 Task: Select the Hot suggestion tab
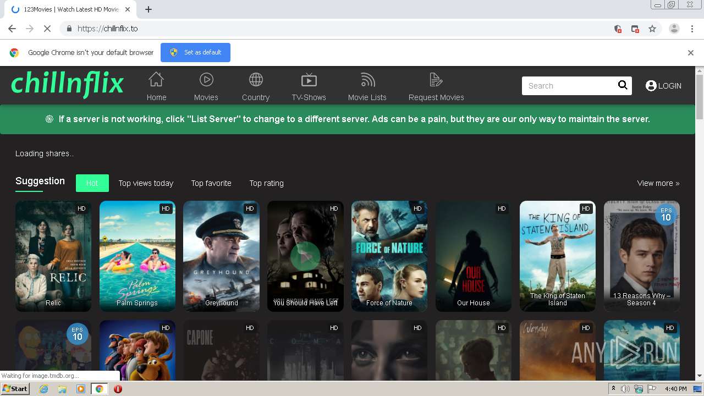point(92,183)
